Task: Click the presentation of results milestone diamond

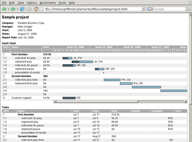Action: [x=104, y=73]
